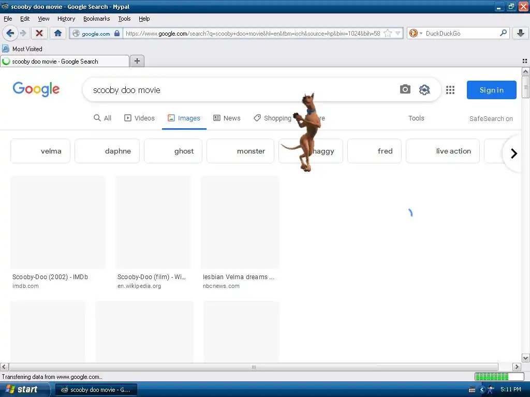530x397 pixels.
Task: Open the View menu
Action: click(x=43, y=19)
